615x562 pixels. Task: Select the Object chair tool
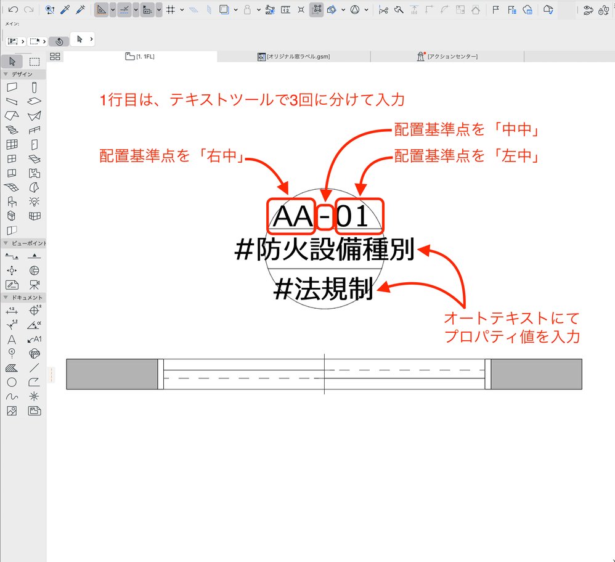coord(12,202)
